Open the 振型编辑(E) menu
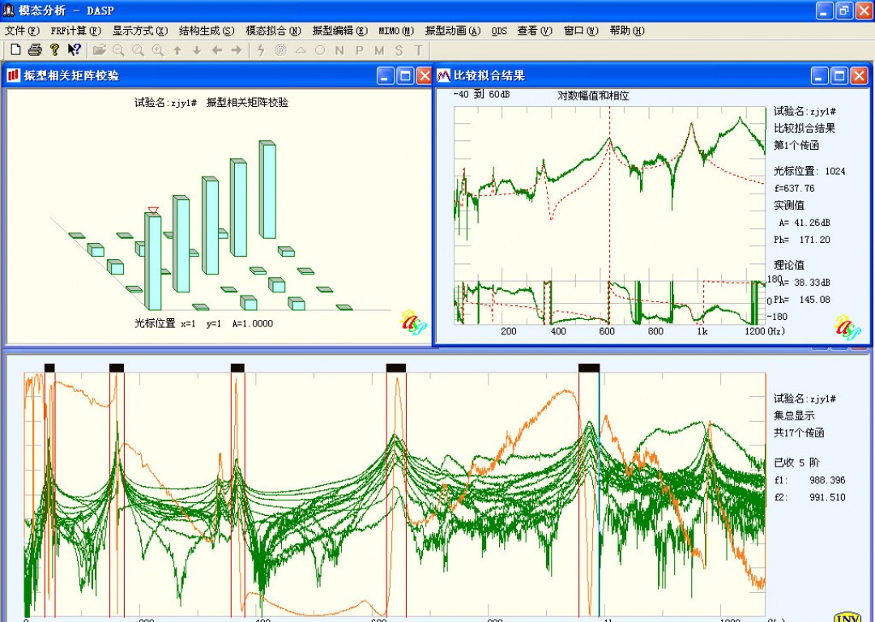875x622 pixels. pos(339,31)
